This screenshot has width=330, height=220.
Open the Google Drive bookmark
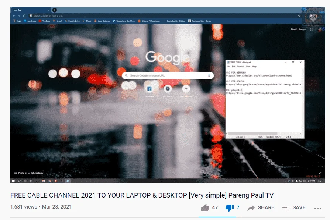pos(72,21)
